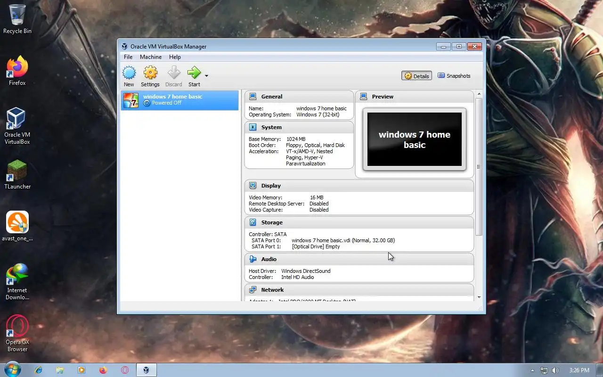Open the Windows Start orb
This screenshot has height=377, width=603.
click(x=12, y=369)
